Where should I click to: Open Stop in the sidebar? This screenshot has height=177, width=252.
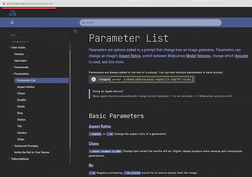(x=20, y=113)
